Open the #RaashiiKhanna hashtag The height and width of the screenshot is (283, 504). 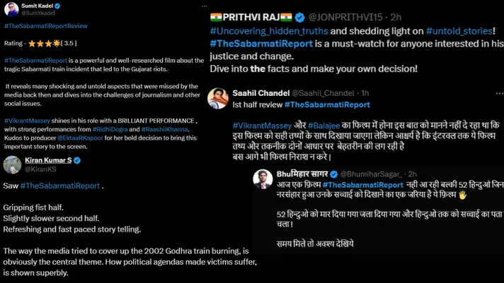pos(164,129)
